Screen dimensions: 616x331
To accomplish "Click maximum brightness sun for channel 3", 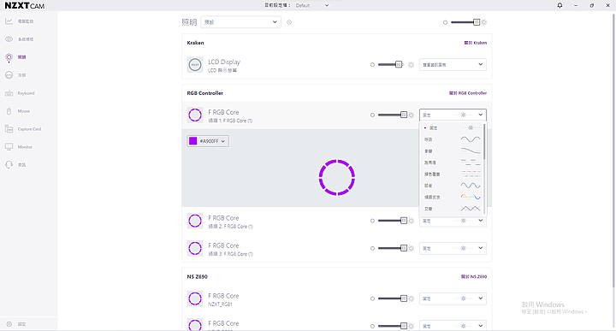I will click(x=411, y=248).
